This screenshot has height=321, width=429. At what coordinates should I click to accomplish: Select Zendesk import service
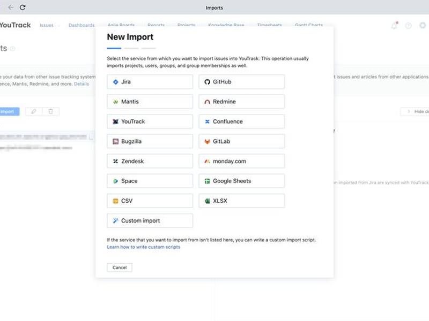click(x=150, y=161)
